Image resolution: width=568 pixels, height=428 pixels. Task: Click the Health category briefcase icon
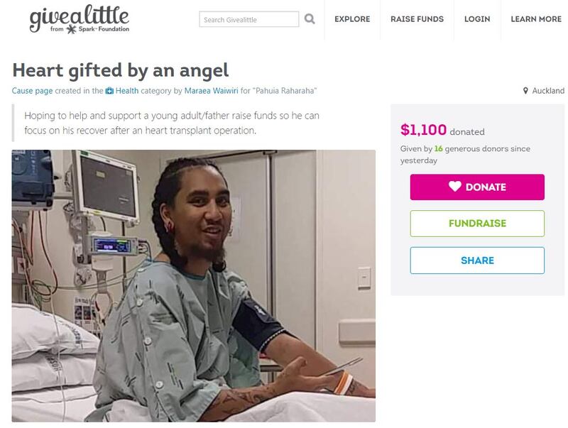coord(109,91)
